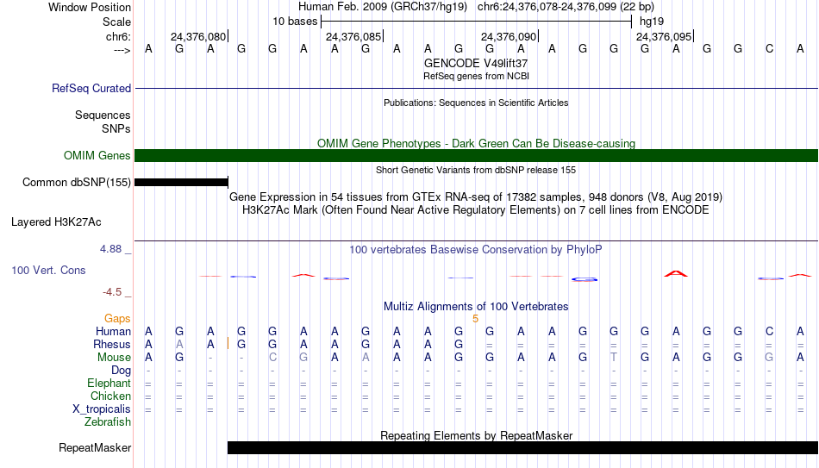Select the Mouse alignment row label
Screen dimensions: 819x468
pyautogui.click(x=115, y=358)
